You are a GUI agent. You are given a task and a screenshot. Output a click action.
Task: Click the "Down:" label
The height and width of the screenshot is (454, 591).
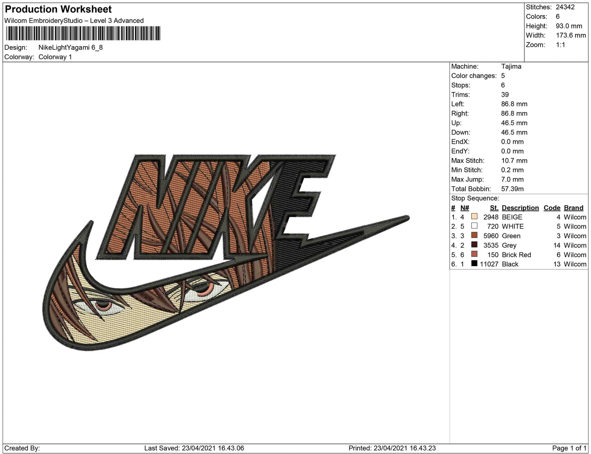click(x=461, y=132)
